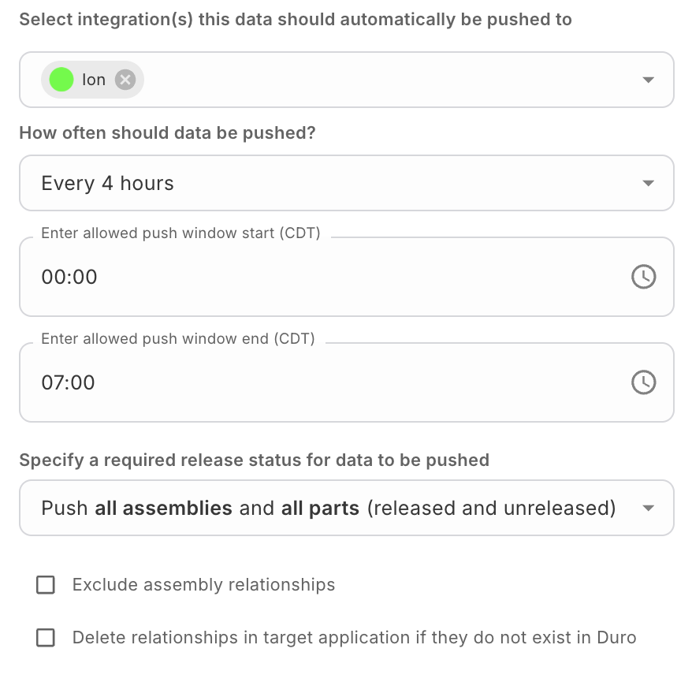Remove the Ion integration chip

tap(125, 80)
